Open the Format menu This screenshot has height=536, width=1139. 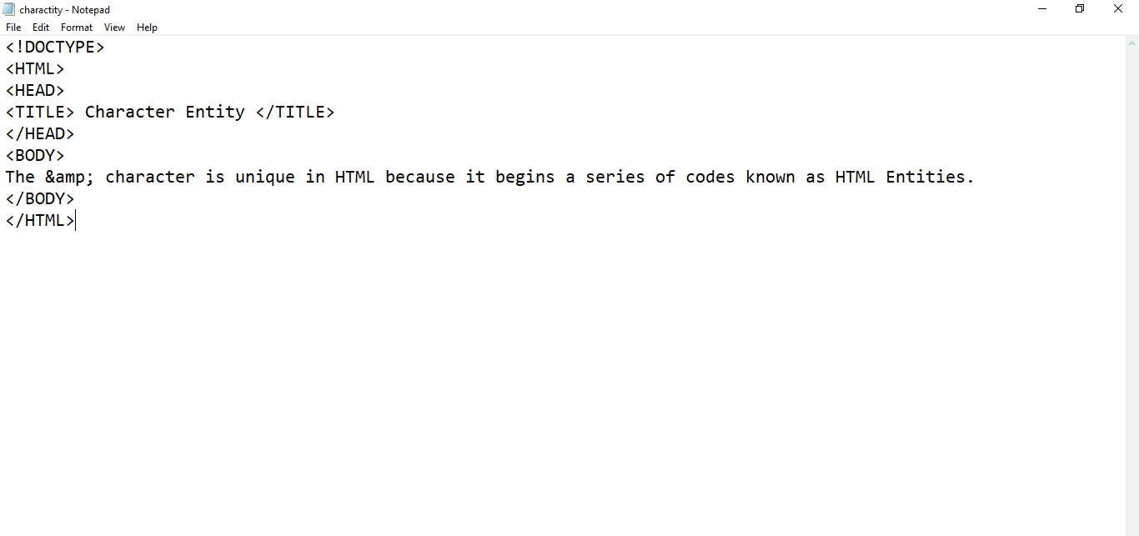pyautogui.click(x=77, y=28)
